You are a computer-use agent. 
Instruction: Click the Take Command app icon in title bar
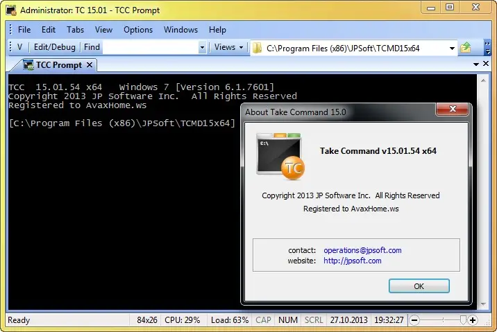tap(11, 10)
